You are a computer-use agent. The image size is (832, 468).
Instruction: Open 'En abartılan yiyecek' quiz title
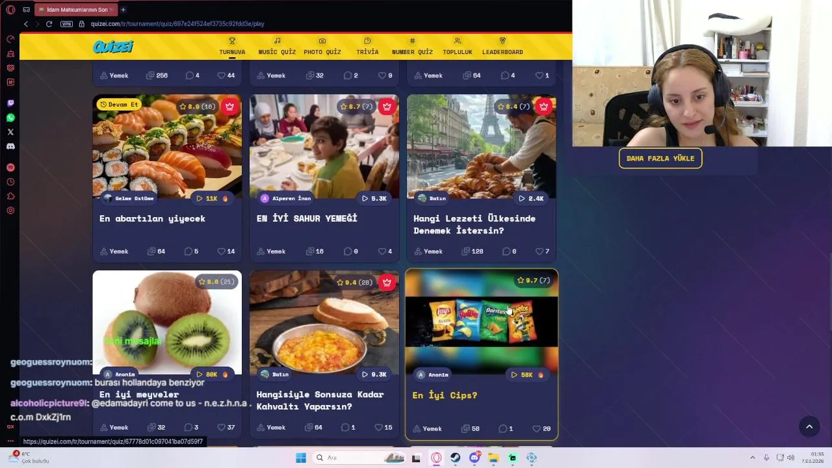coord(152,218)
